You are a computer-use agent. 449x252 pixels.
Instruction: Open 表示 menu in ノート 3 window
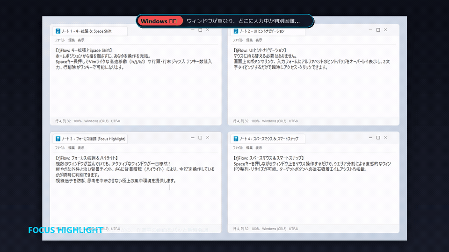tap(81, 148)
